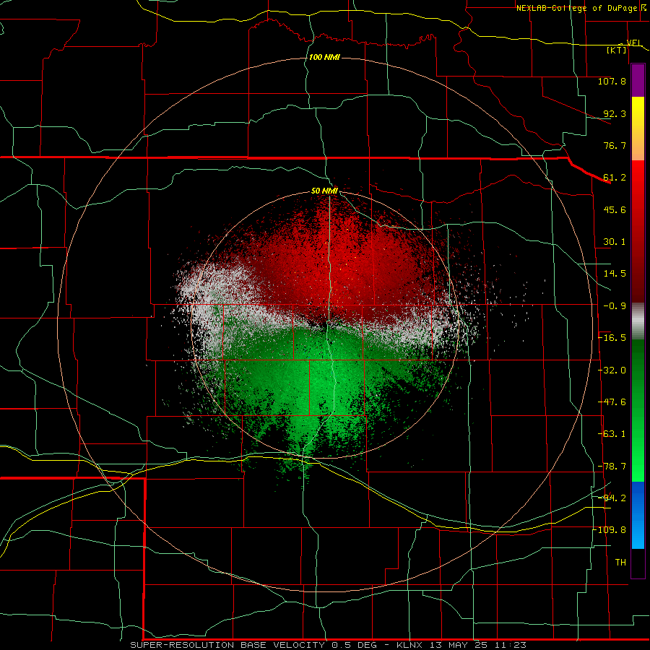This screenshot has height=650, width=650.
Task: Select the 76.7 scale value
Action: (615, 145)
